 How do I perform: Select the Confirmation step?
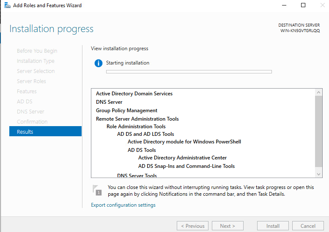click(x=32, y=121)
